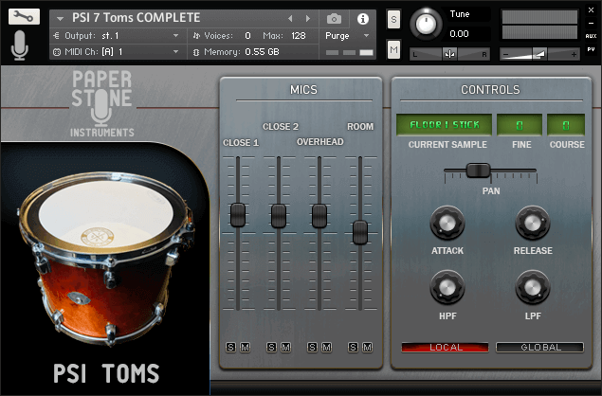Click the Tune knob in header
The width and height of the screenshot is (602, 396).
(426, 25)
